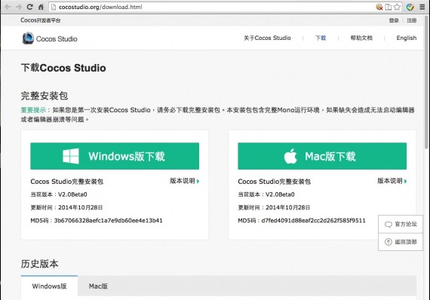Bookmark this page with the star icon

(397, 7)
